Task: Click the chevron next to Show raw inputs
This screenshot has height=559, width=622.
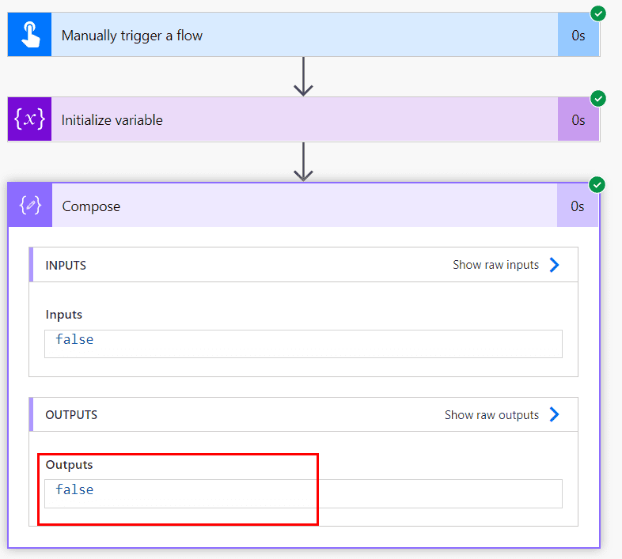Action: click(x=554, y=265)
